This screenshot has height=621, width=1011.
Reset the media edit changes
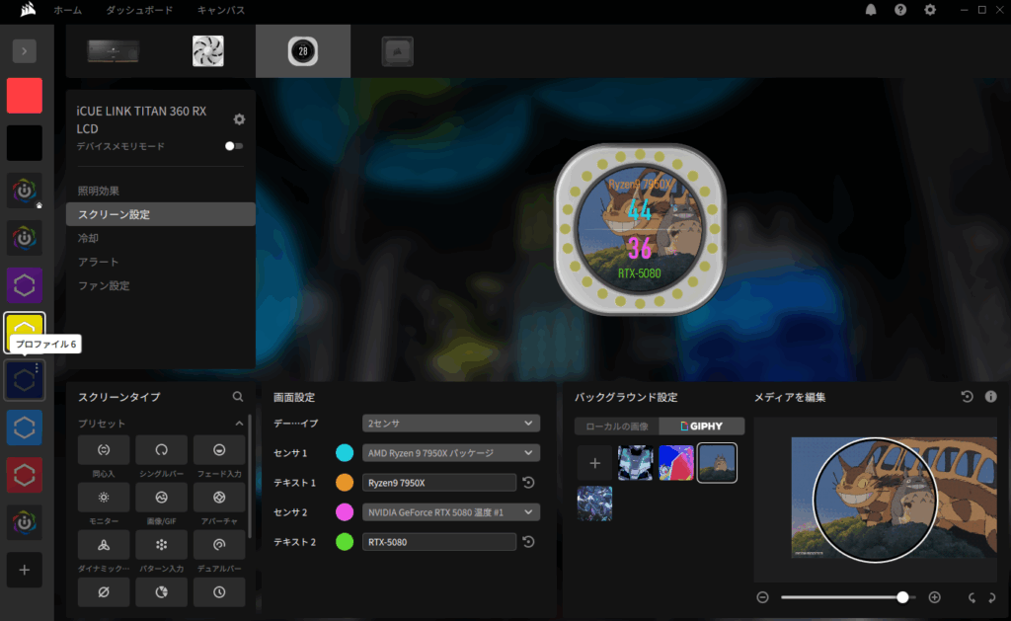[968, 397]
